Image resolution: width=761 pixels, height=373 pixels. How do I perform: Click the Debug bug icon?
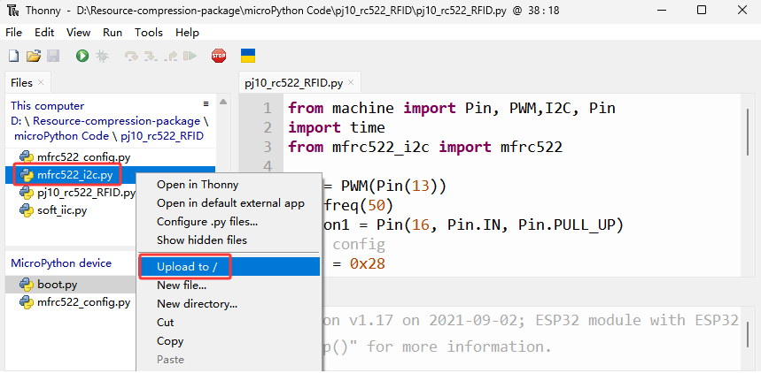click(102, 57)
